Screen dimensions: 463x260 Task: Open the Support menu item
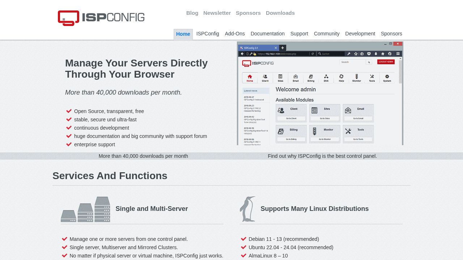coord(299,34)
